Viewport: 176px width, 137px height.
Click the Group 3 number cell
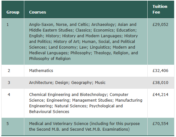coord(13,83)
